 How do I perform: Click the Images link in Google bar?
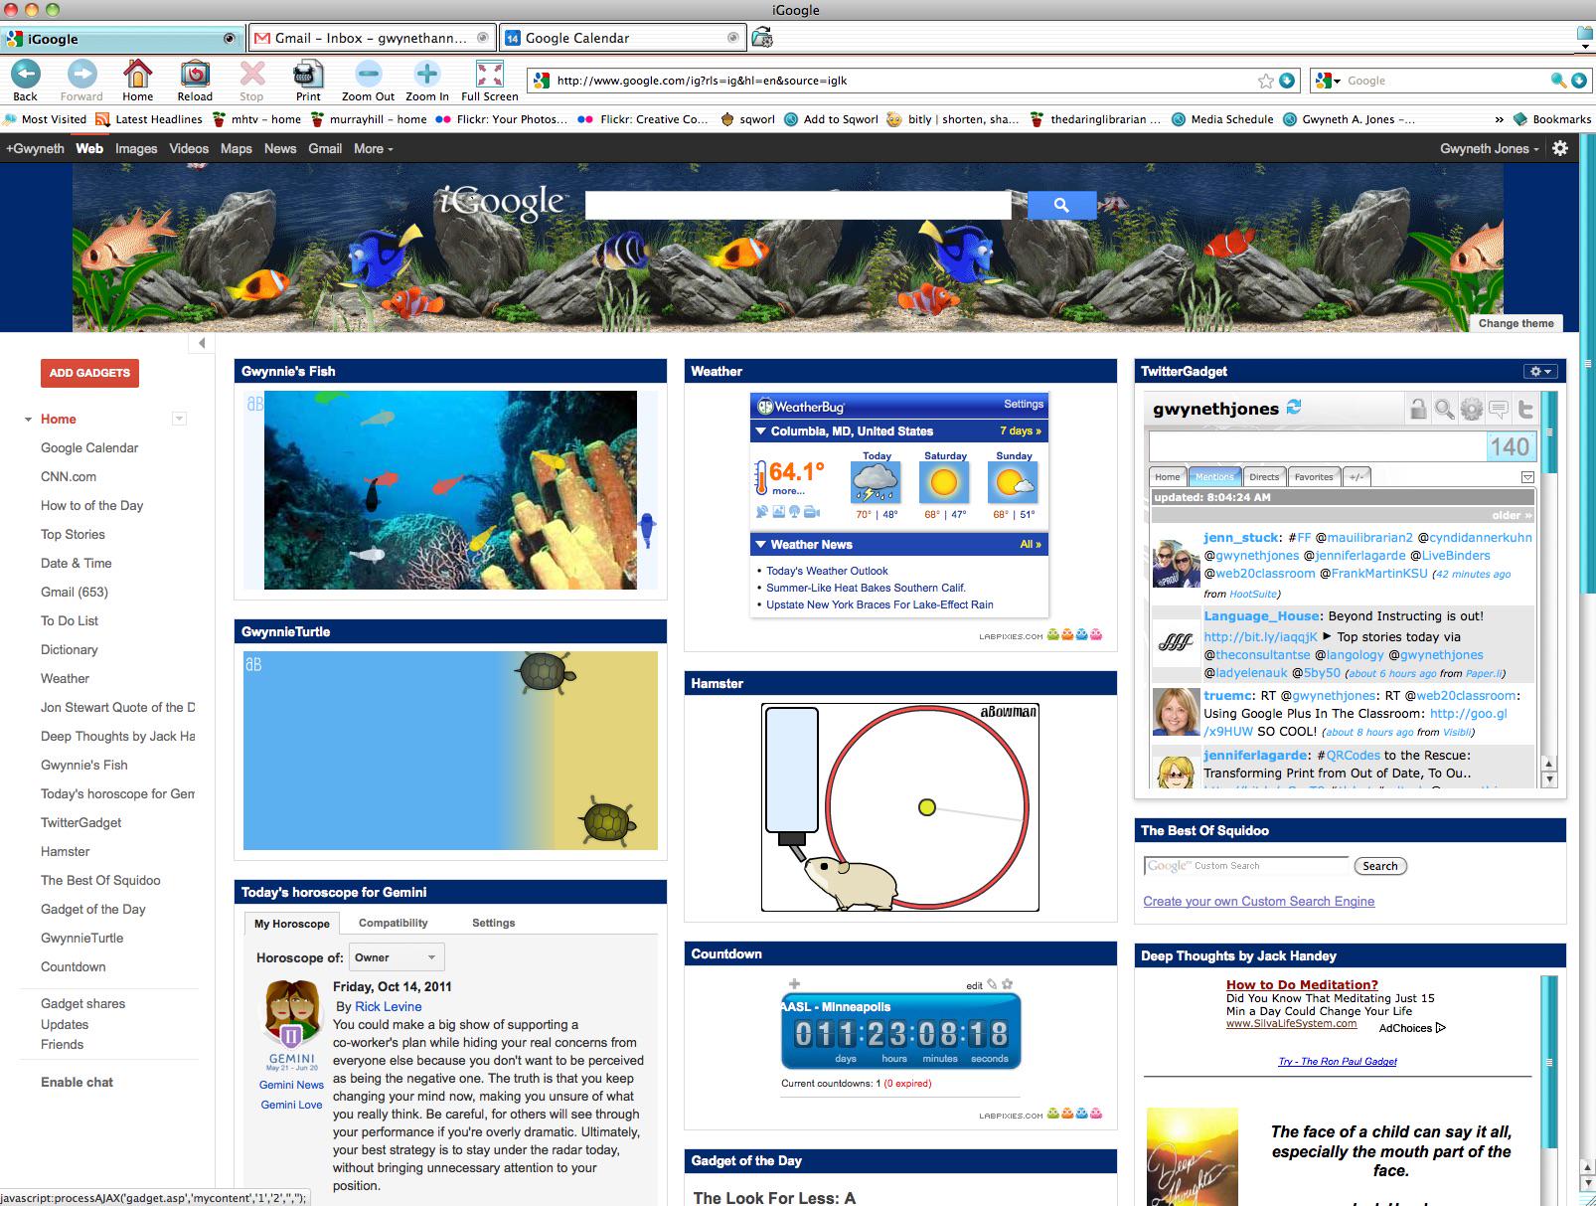click(x=136, y=148)
